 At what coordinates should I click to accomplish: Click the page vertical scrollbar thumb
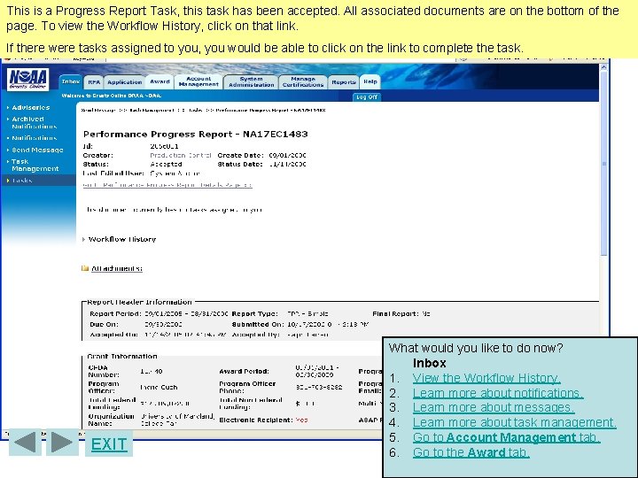tap(603, 164)
